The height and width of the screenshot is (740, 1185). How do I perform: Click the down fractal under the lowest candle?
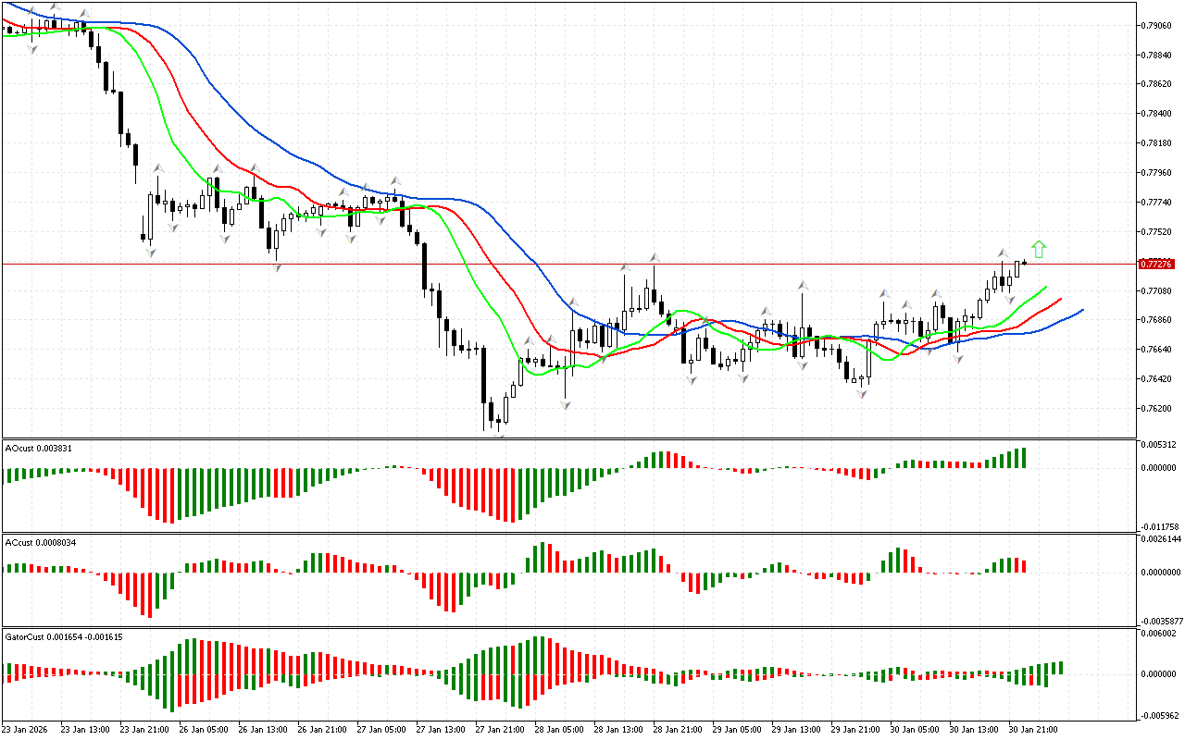point(500,436)
